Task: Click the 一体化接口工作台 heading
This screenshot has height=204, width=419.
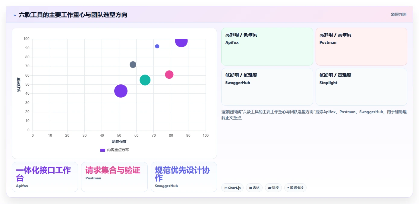Action: click(43, 174)
